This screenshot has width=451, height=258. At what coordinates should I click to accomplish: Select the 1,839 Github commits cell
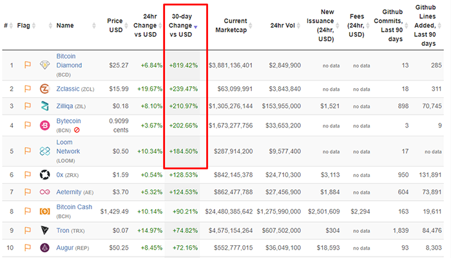pos(401,230)
